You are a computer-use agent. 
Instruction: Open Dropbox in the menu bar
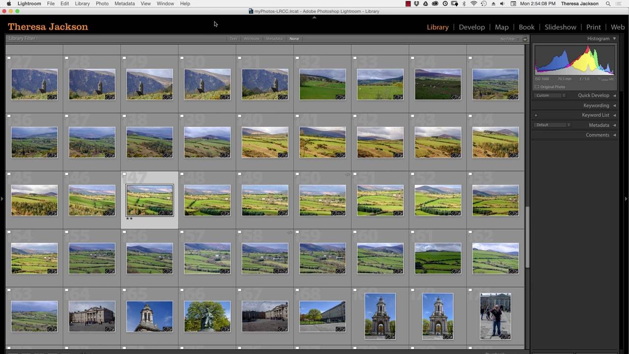coord(417,3)
